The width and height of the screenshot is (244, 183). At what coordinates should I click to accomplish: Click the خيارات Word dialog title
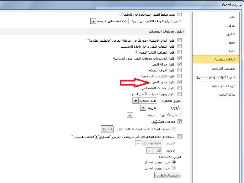[x=231, y=5]
